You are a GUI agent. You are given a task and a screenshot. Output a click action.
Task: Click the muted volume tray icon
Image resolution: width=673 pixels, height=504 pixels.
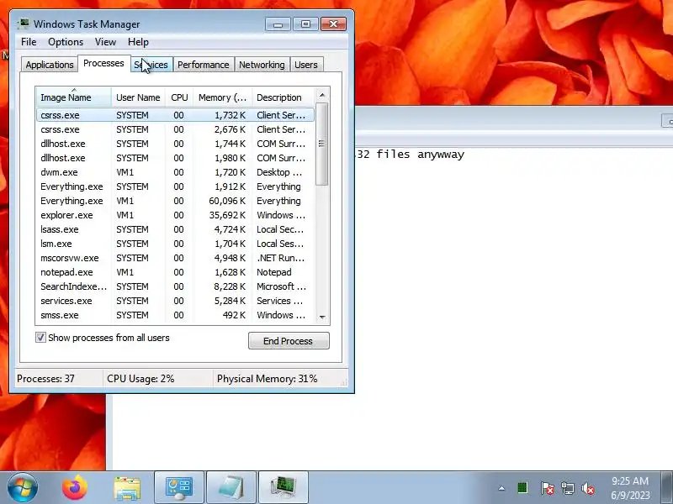(x=587, y=488)
